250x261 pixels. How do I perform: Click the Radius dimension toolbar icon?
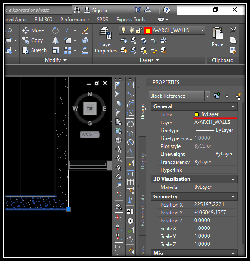click(x=130, y=124)
